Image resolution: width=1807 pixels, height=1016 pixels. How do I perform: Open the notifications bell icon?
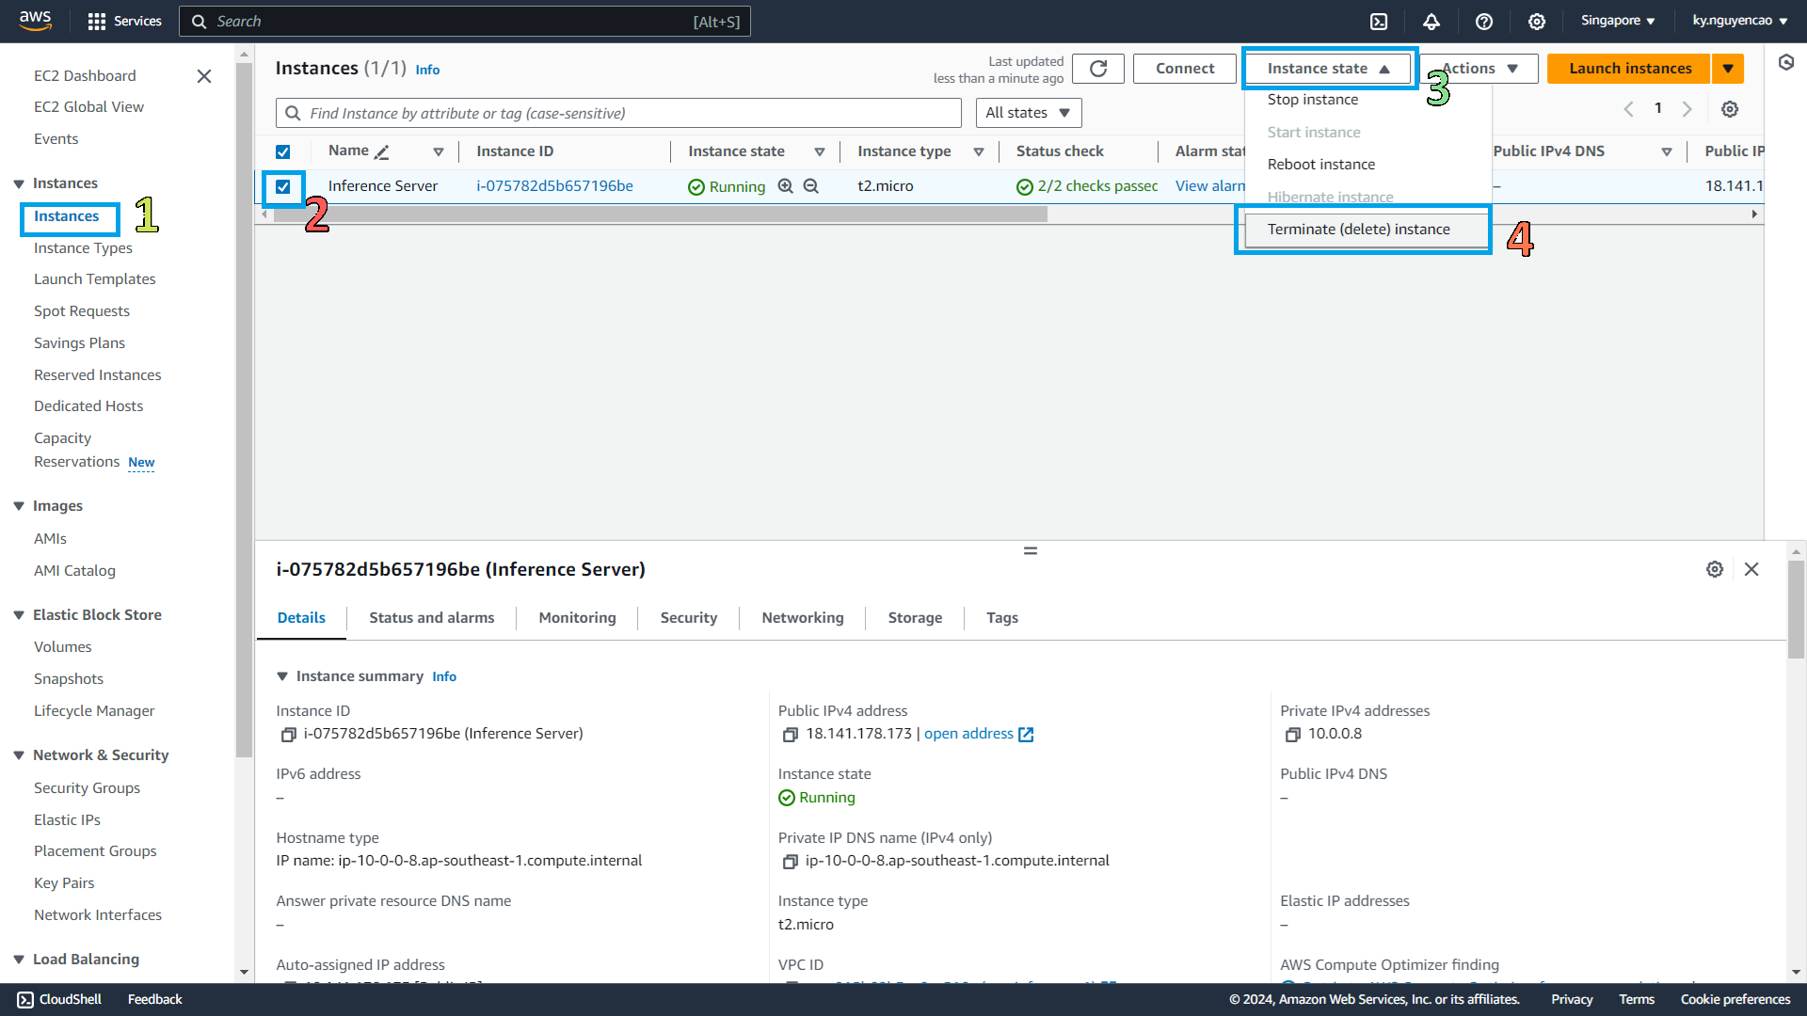click(1431, 22)
